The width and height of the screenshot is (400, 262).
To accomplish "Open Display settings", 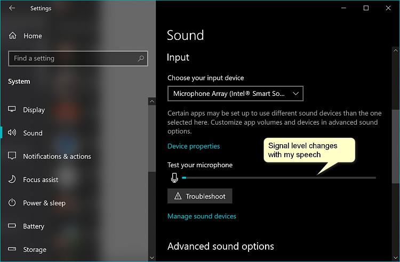I will pyautogui.click(x=34, y=110).
